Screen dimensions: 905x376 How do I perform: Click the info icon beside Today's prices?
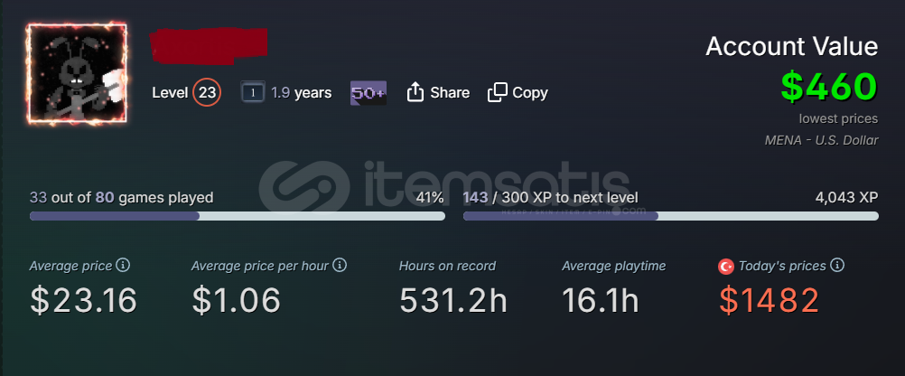pos(837,266)
